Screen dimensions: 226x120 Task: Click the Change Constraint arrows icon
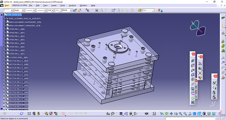click(193, 98)
